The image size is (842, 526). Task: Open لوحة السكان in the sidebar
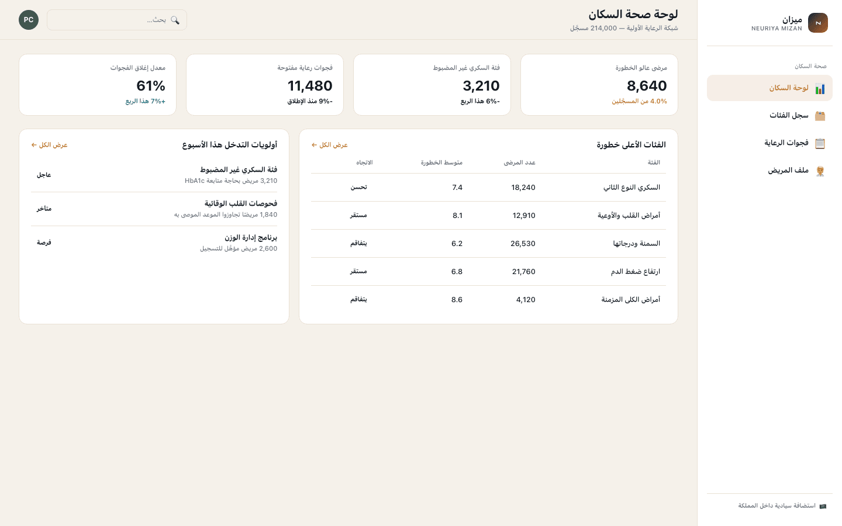tap(769, 88)
